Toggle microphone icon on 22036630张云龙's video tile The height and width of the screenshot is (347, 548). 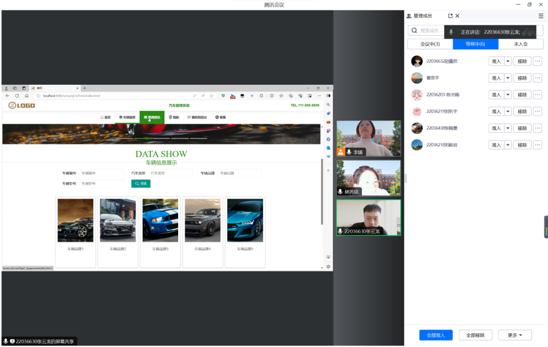(x=340, y=231)
